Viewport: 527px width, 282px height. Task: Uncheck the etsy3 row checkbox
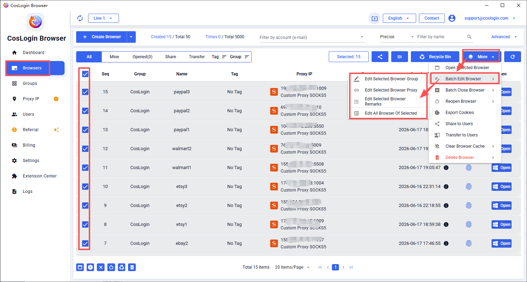pos(85,187)
